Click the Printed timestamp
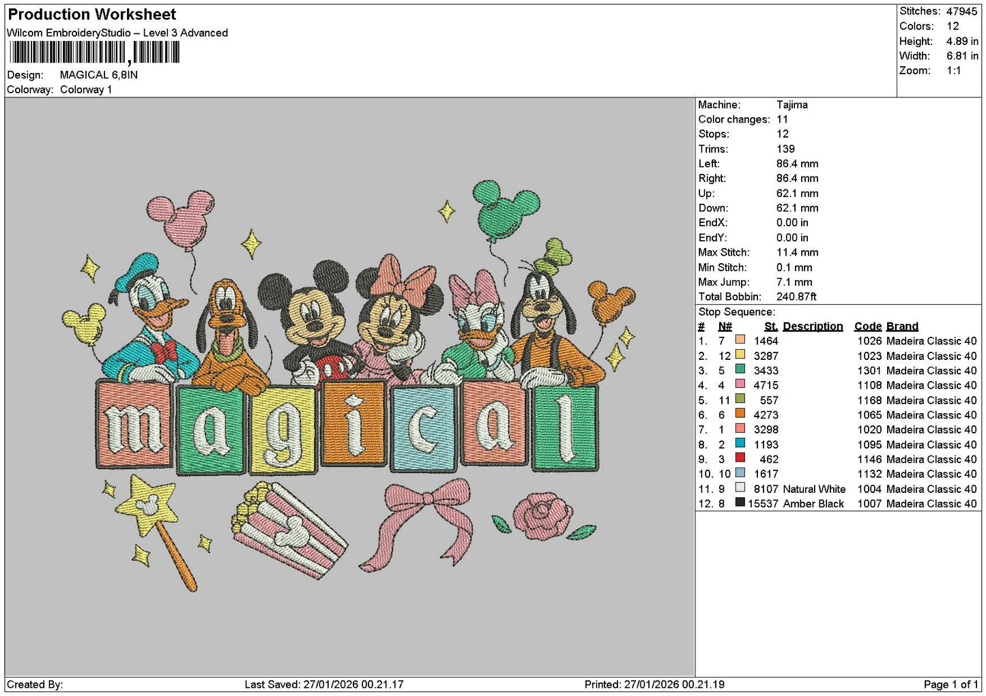 654,684
